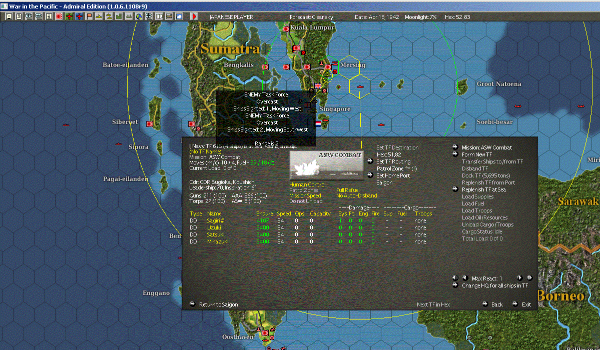Decrease Max React by one
Viewport: 600px width, 350px height.
[465, 278]
